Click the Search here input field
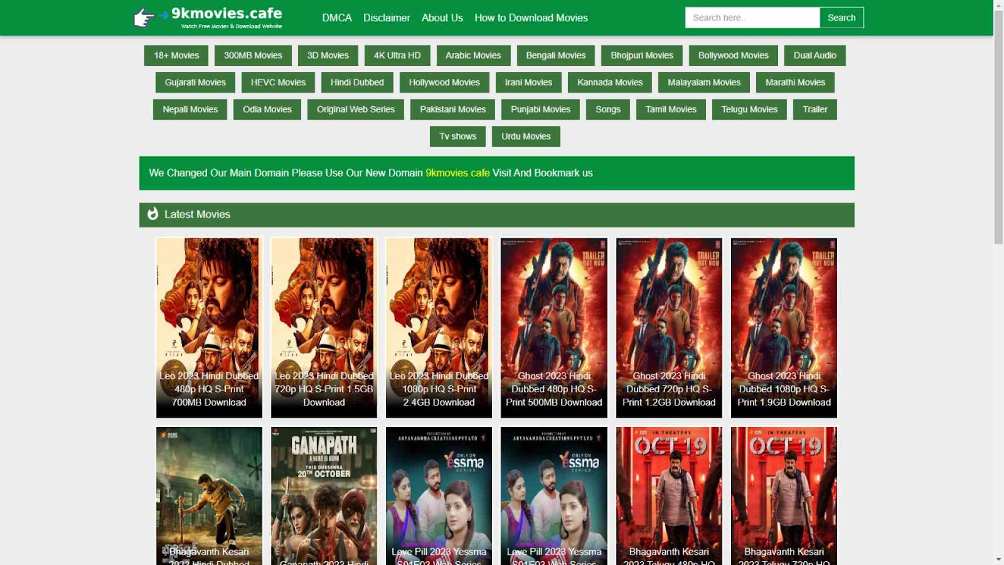Viewport: 1004px width, 565px height. coord(752,18)
